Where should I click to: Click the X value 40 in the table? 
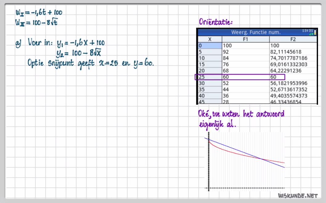(x=202, y=96)
